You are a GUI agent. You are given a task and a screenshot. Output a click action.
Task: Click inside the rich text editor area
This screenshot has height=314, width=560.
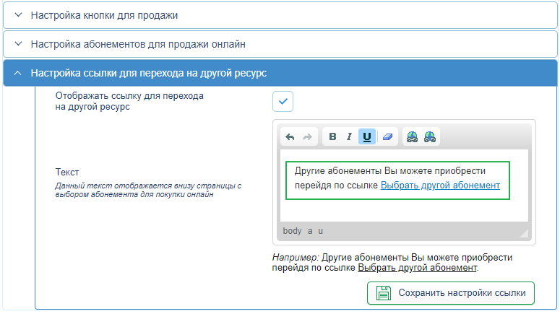404,186
